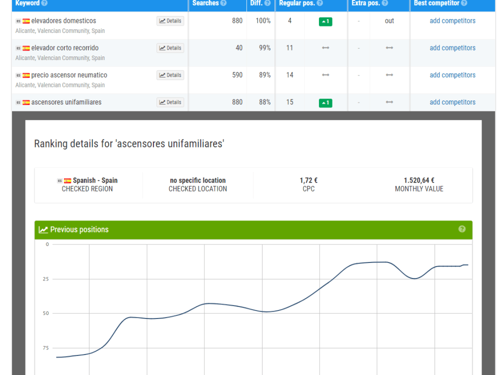Viewport: 500px width, 375px height.
Task: Click Spain flag beside elevador corto recorrido
Action: coord(26,48)
